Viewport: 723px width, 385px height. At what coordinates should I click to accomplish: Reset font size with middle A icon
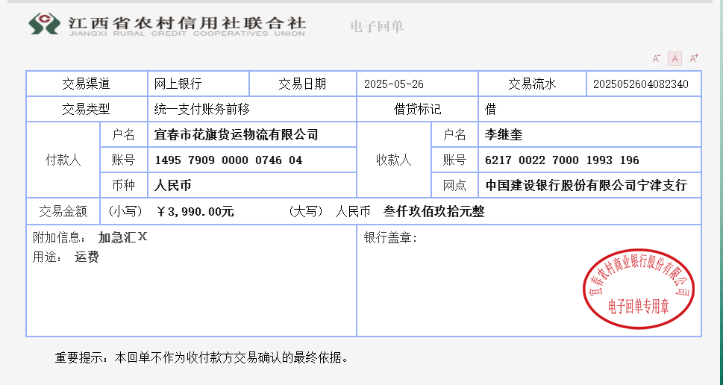(675, 58)
